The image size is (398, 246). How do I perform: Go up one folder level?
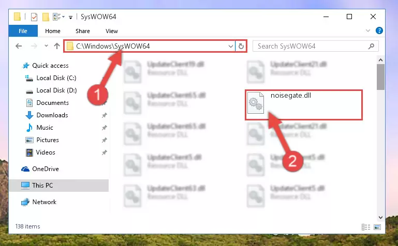[57, 46]
